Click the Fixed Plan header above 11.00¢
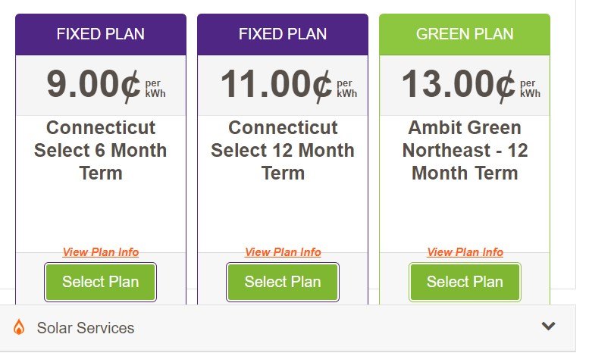The image size is (589, 353). point(283,34)
